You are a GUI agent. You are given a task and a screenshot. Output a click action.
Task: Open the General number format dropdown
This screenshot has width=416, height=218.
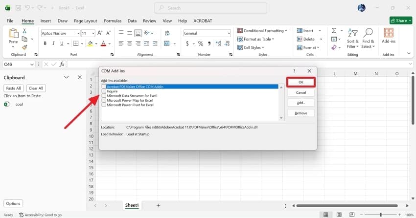tap(229, 33)
